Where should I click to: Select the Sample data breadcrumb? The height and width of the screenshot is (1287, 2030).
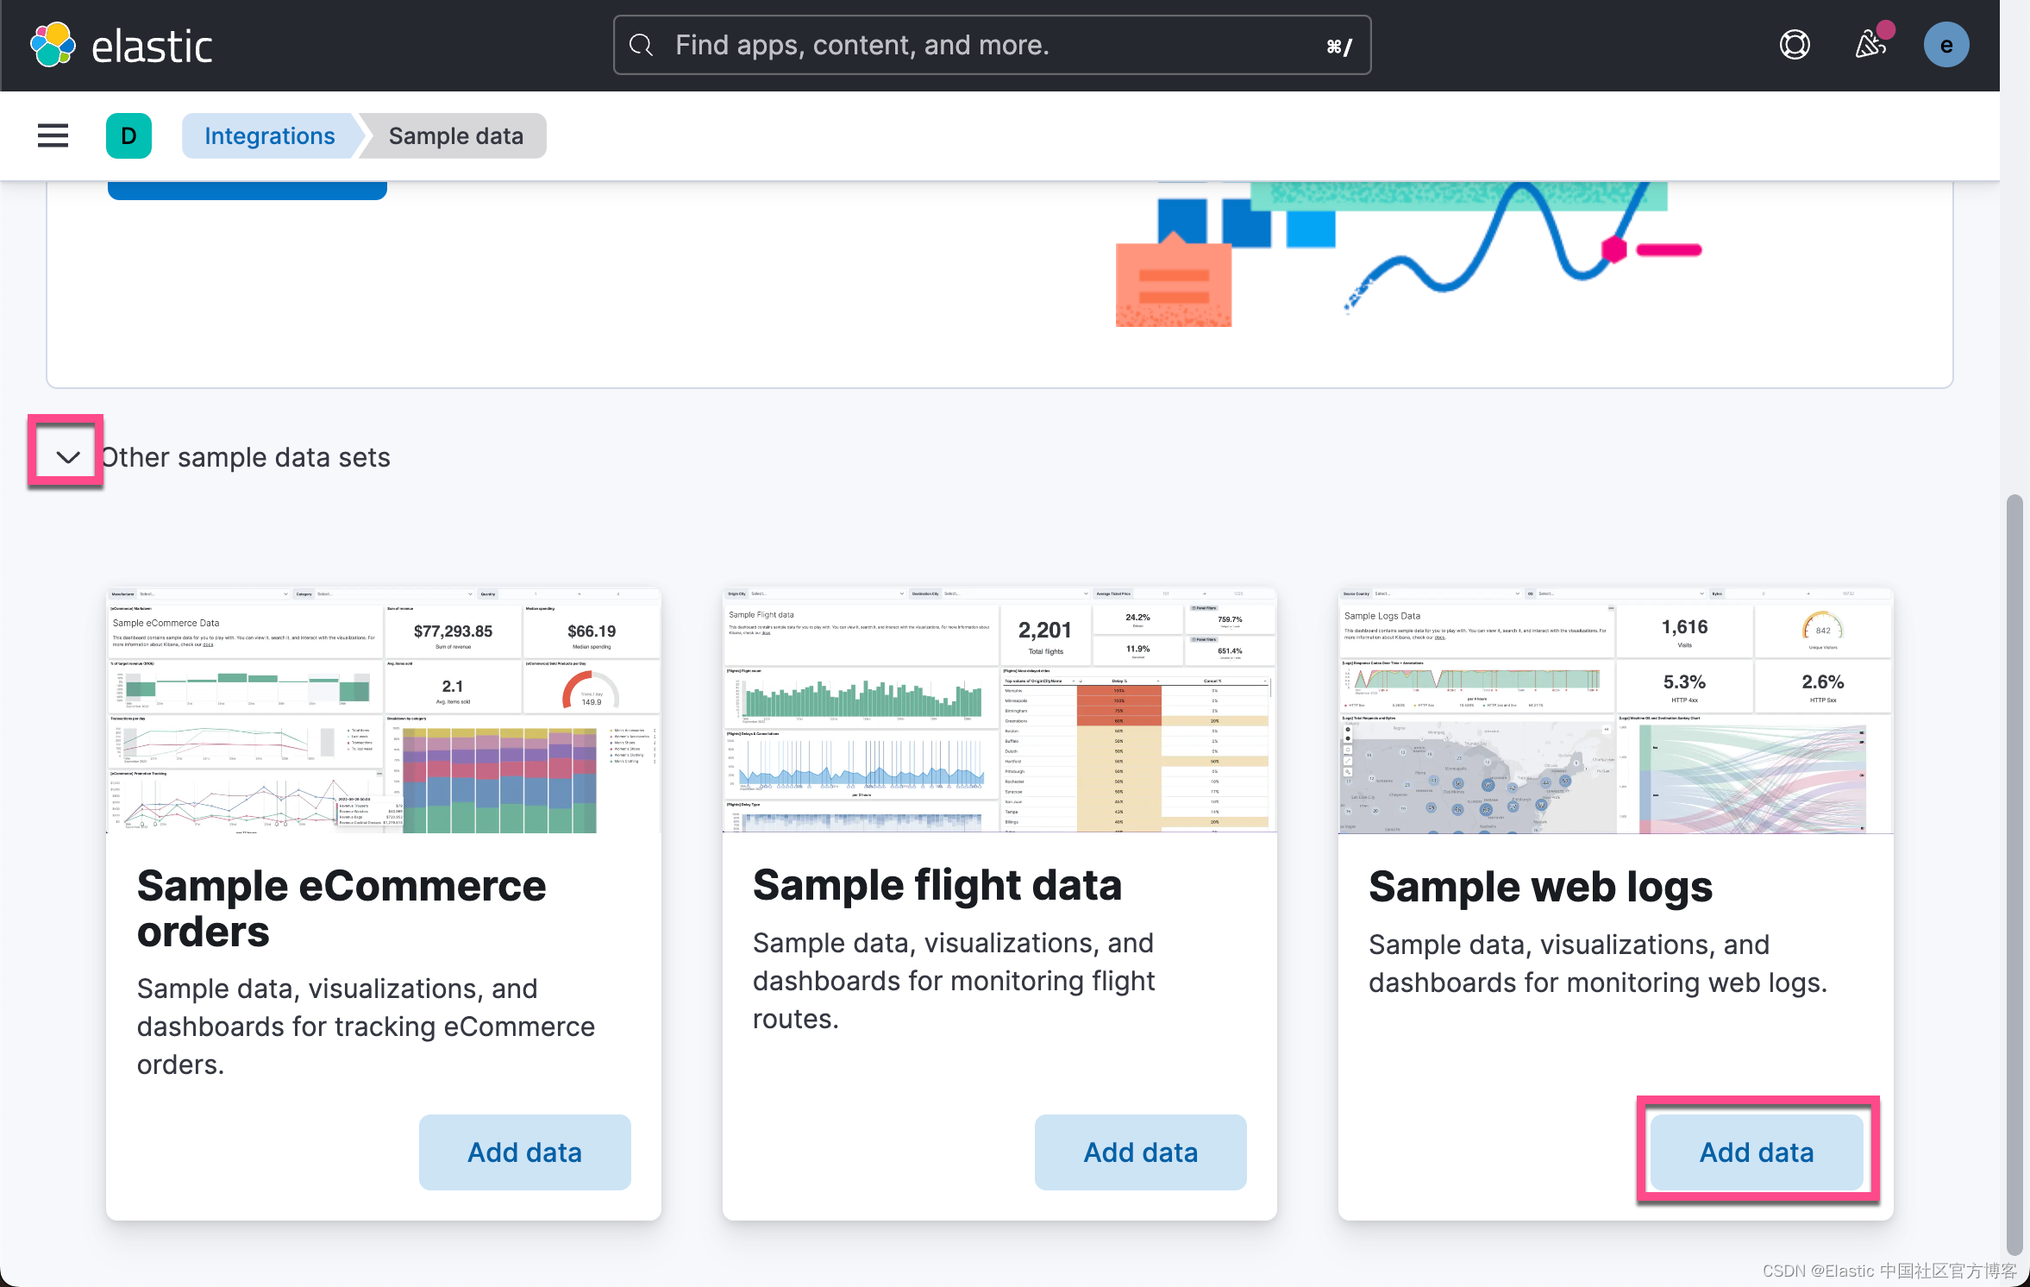[x=456, y=135]
